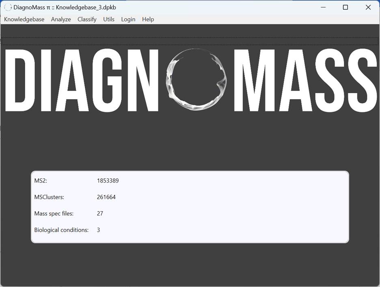Click the smoke ring logo
Screen dimensions: 380x287
coord(196,79)
